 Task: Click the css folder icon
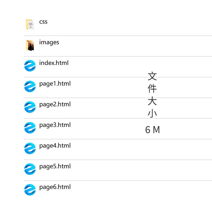30,25
